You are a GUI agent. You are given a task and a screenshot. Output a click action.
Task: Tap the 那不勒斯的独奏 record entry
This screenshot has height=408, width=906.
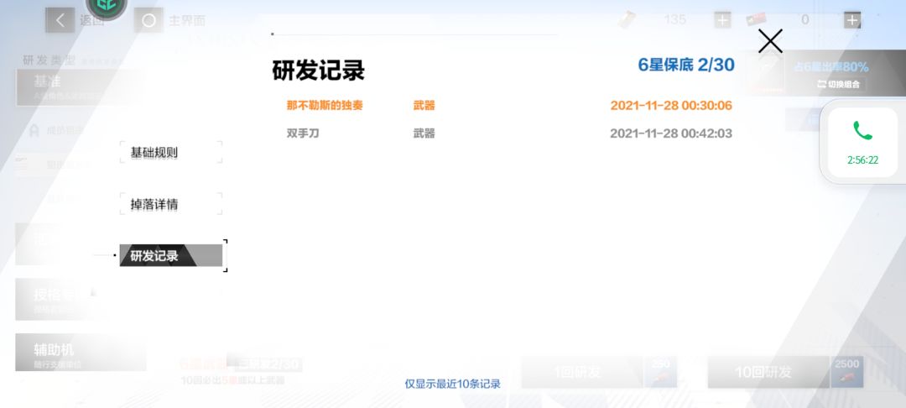point(509,106)
